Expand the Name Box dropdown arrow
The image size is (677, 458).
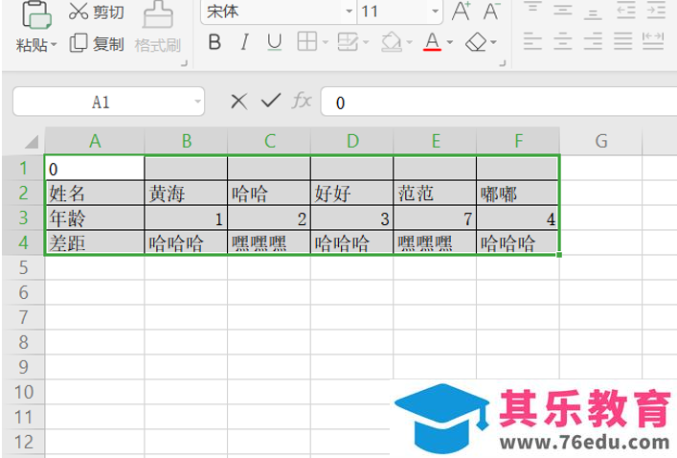click(197, 102)
